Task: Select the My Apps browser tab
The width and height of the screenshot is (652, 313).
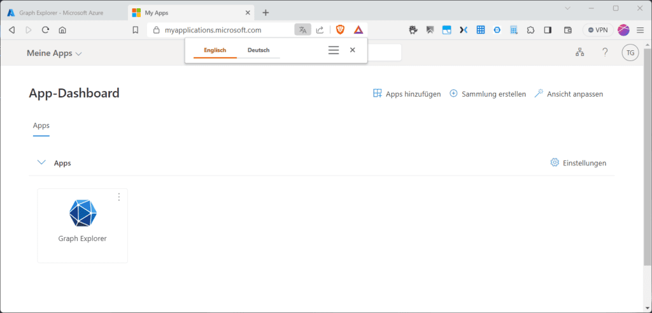Action: pyautogui.click(x=190, y=13)
